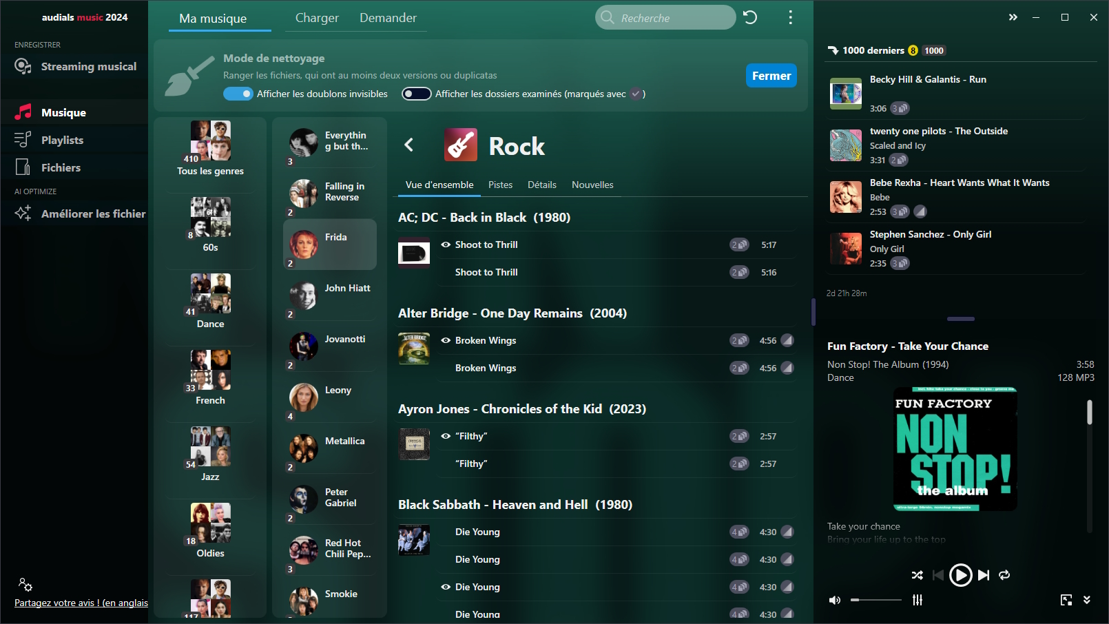Open Améliorer les fichiers AI tool

click(x=79, y=214)
